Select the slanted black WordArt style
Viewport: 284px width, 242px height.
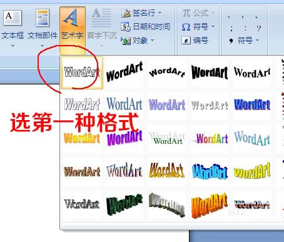click(124, 73)
